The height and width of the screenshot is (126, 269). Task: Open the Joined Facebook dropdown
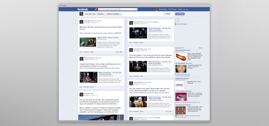114,14
